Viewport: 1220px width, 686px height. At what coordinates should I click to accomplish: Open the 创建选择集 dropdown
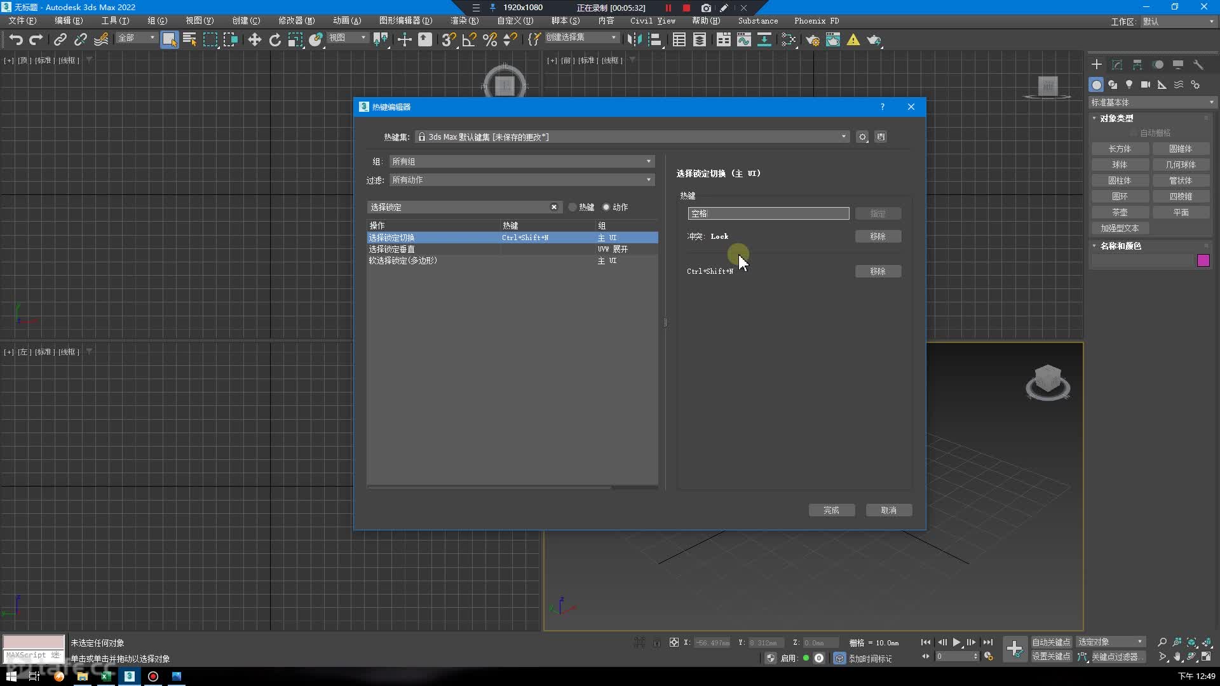[x=581, y=37]
